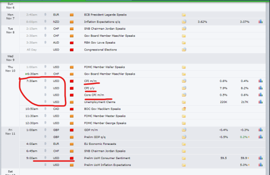This screenshot has height=175, width=270.
Task: Open detail folder for Congressional Elections
Action: pos(184,50)
